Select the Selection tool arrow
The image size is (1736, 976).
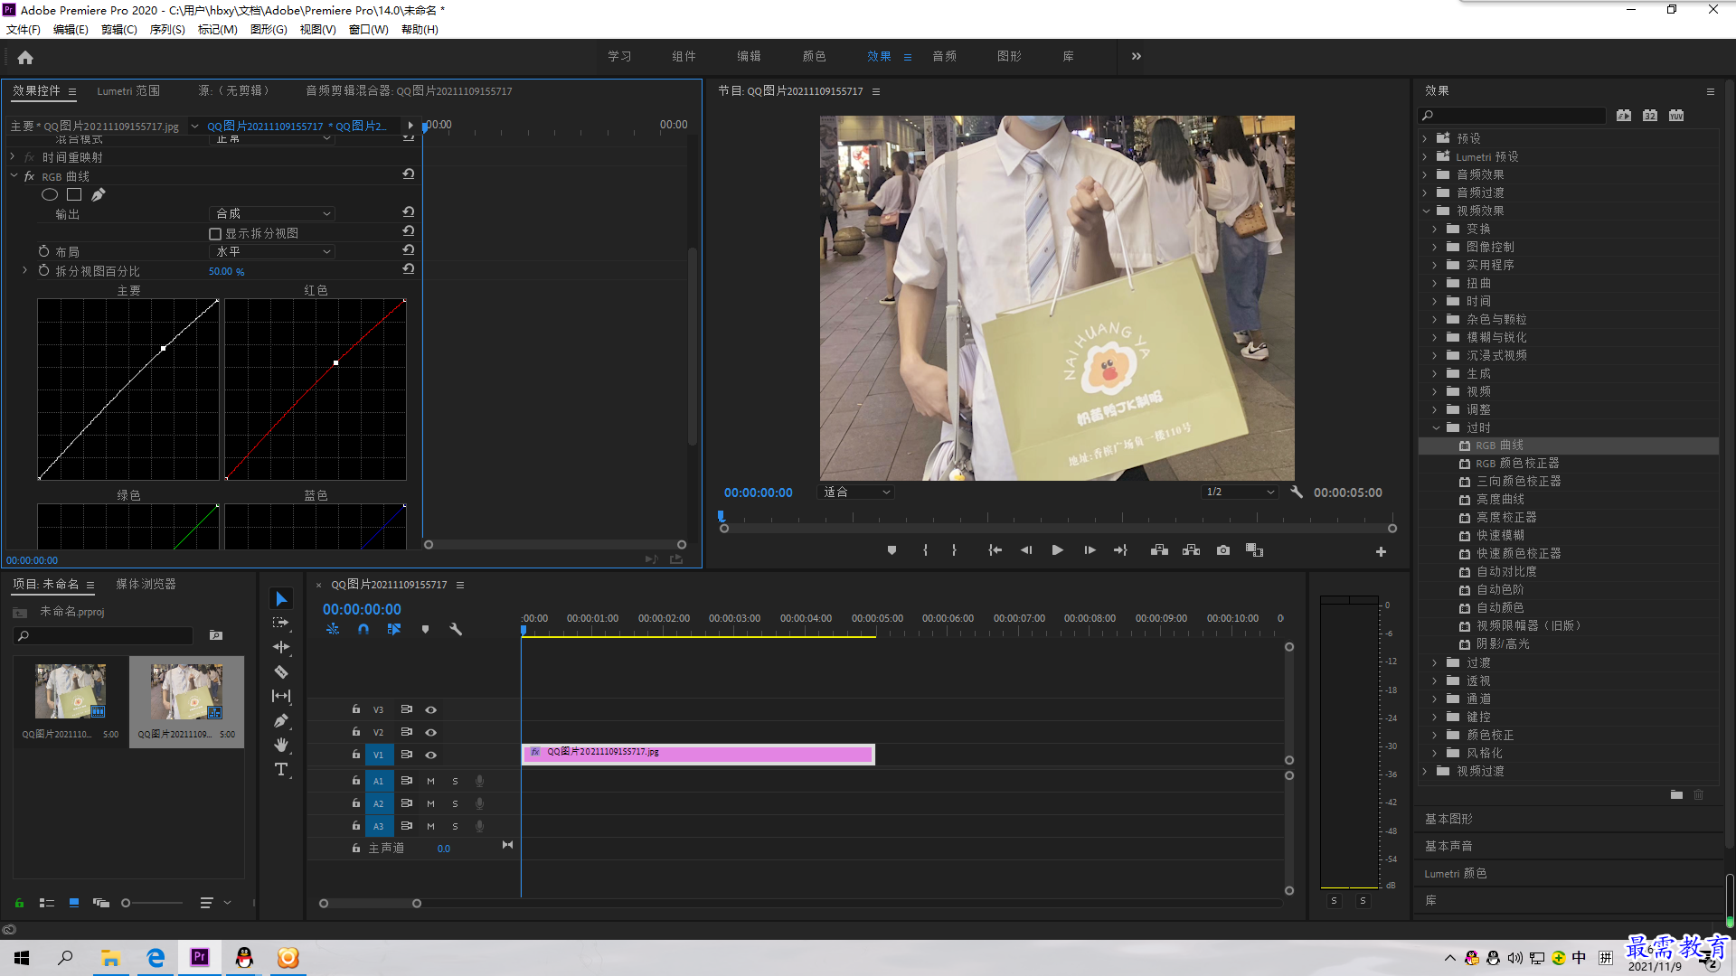tap(281, 599)
